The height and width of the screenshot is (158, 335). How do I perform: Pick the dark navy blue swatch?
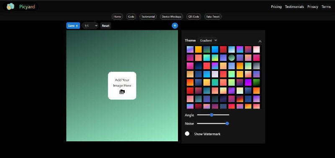[x=198, y=66]
